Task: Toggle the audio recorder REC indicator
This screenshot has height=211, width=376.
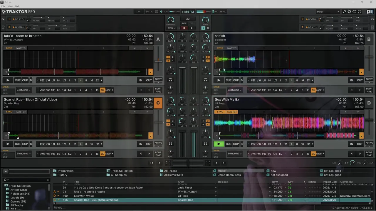Action: coord(223,12)
